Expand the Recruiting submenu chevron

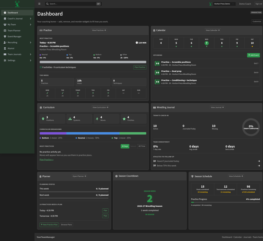coord(31,42)
